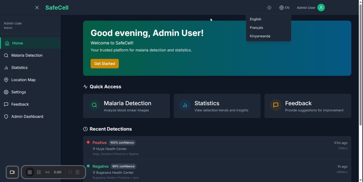Click the green search icon on Malaria Detection card
The height and width of the screenshot is (182, 363).
pos(94,105)
